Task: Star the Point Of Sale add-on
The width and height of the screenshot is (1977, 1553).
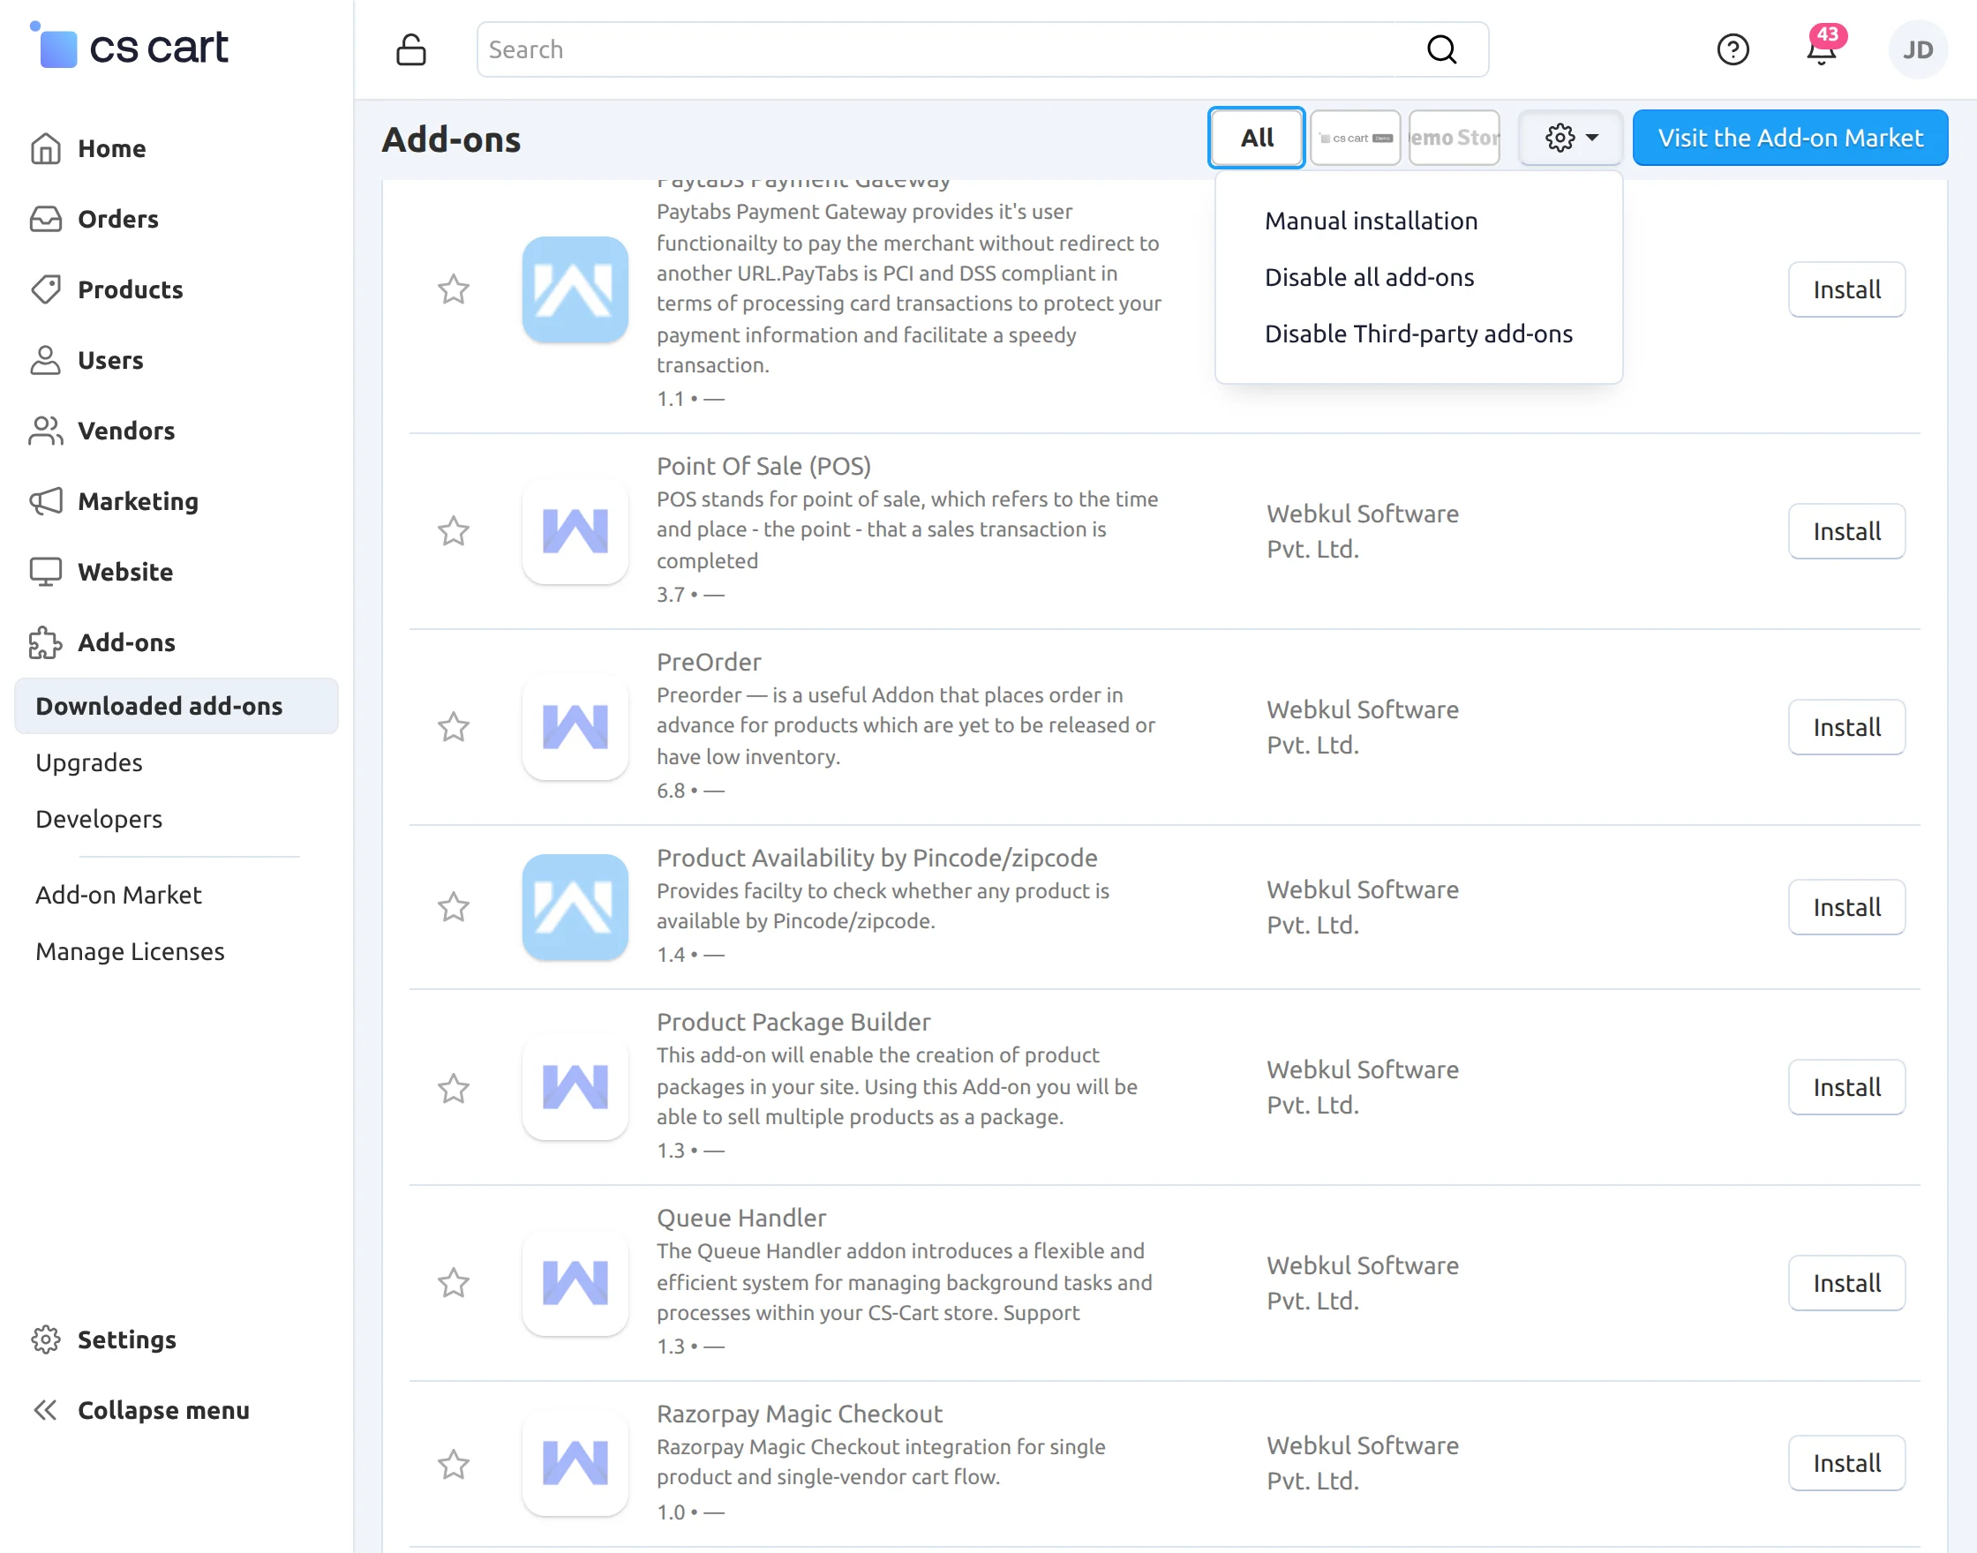Action: coord(453,531)
